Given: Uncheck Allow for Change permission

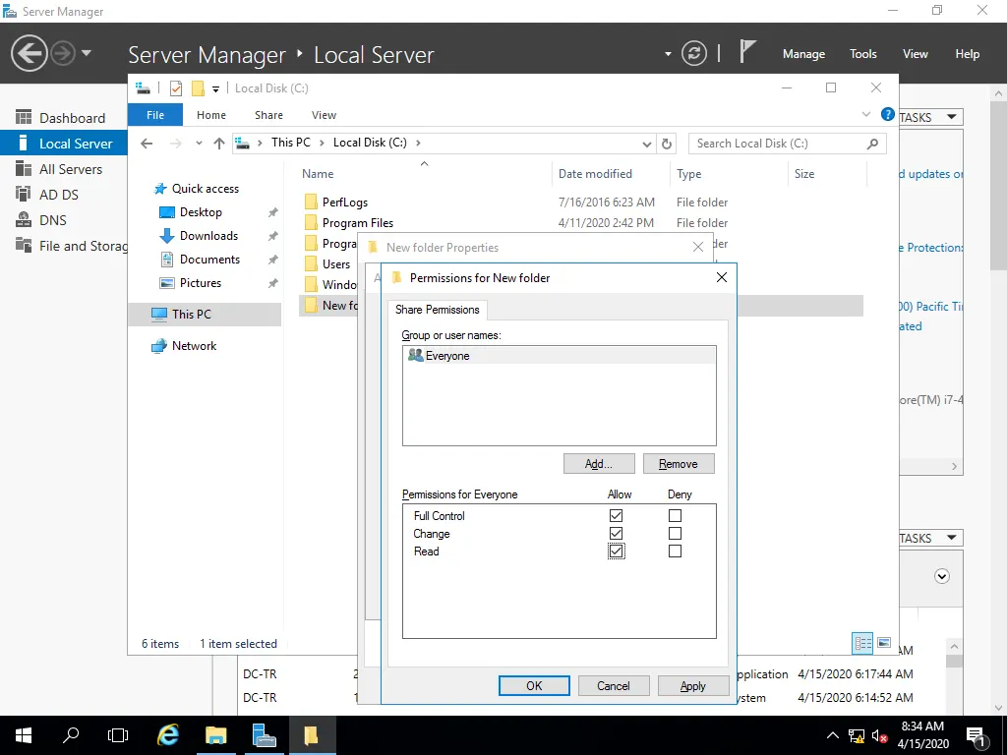Looking at the screenshot, I should coord(616,534).
